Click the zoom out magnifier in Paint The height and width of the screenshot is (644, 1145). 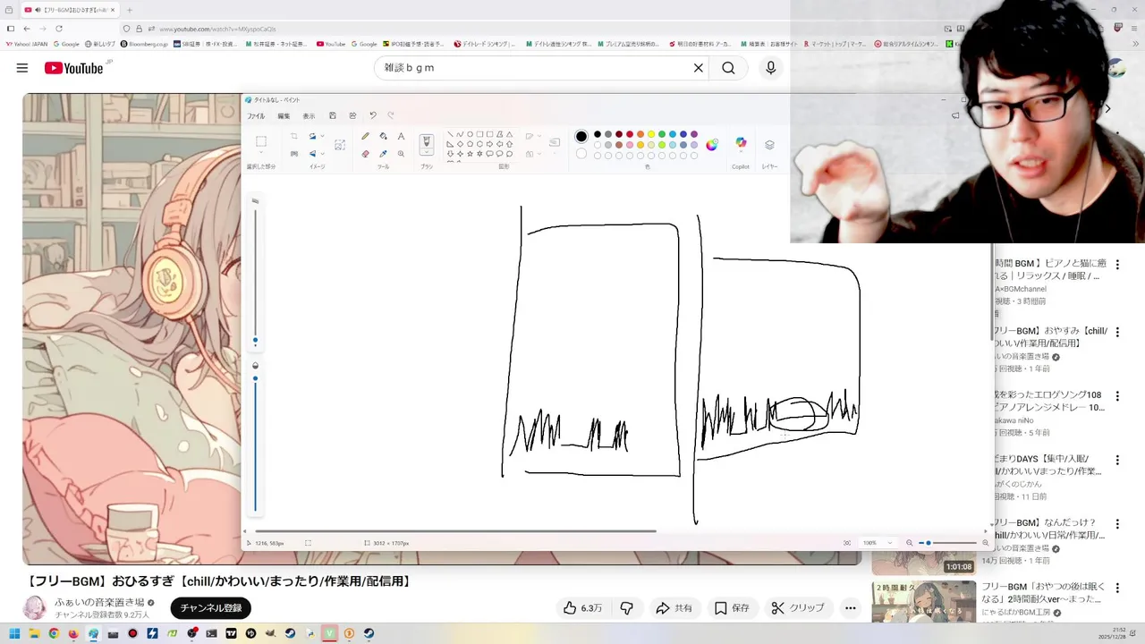[910, 543]
